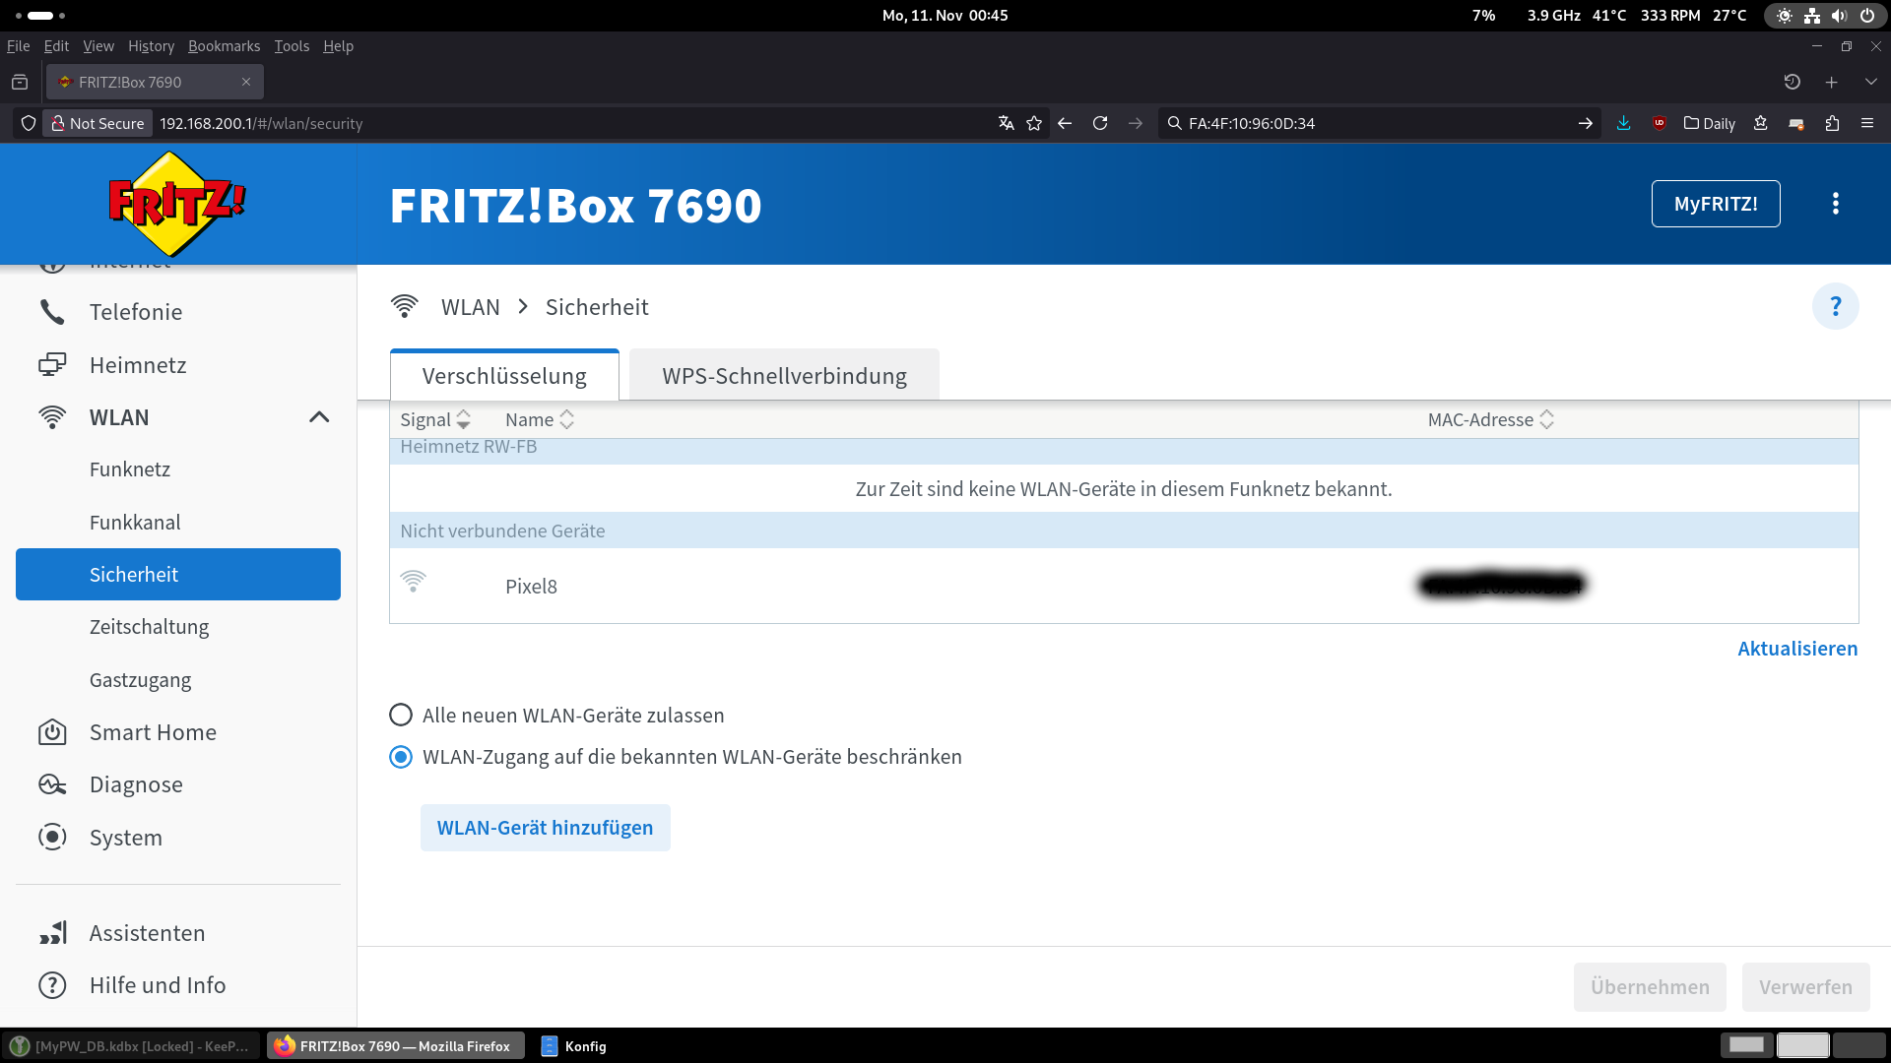Open the Firefox hamburger menu
Viewport: 1891px width, 1063px height.
pyautogui.click(x=1867, y=123)
